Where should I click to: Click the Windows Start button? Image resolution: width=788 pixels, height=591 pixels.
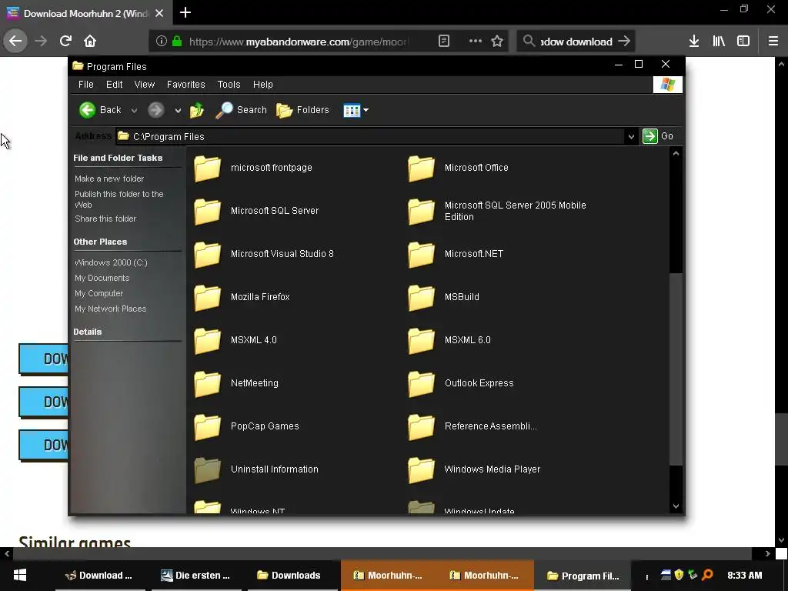19,576
